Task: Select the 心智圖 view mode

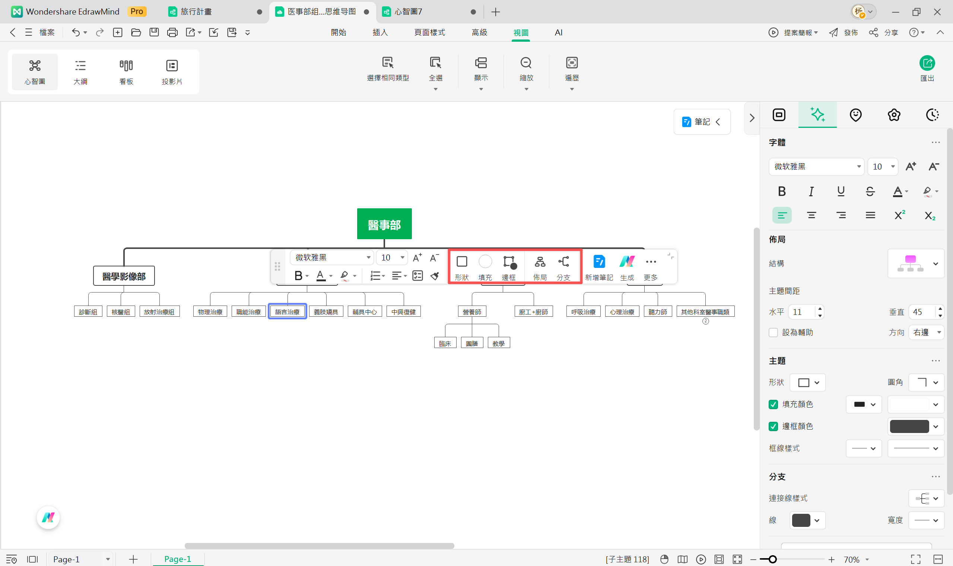Action: [34, 72]
